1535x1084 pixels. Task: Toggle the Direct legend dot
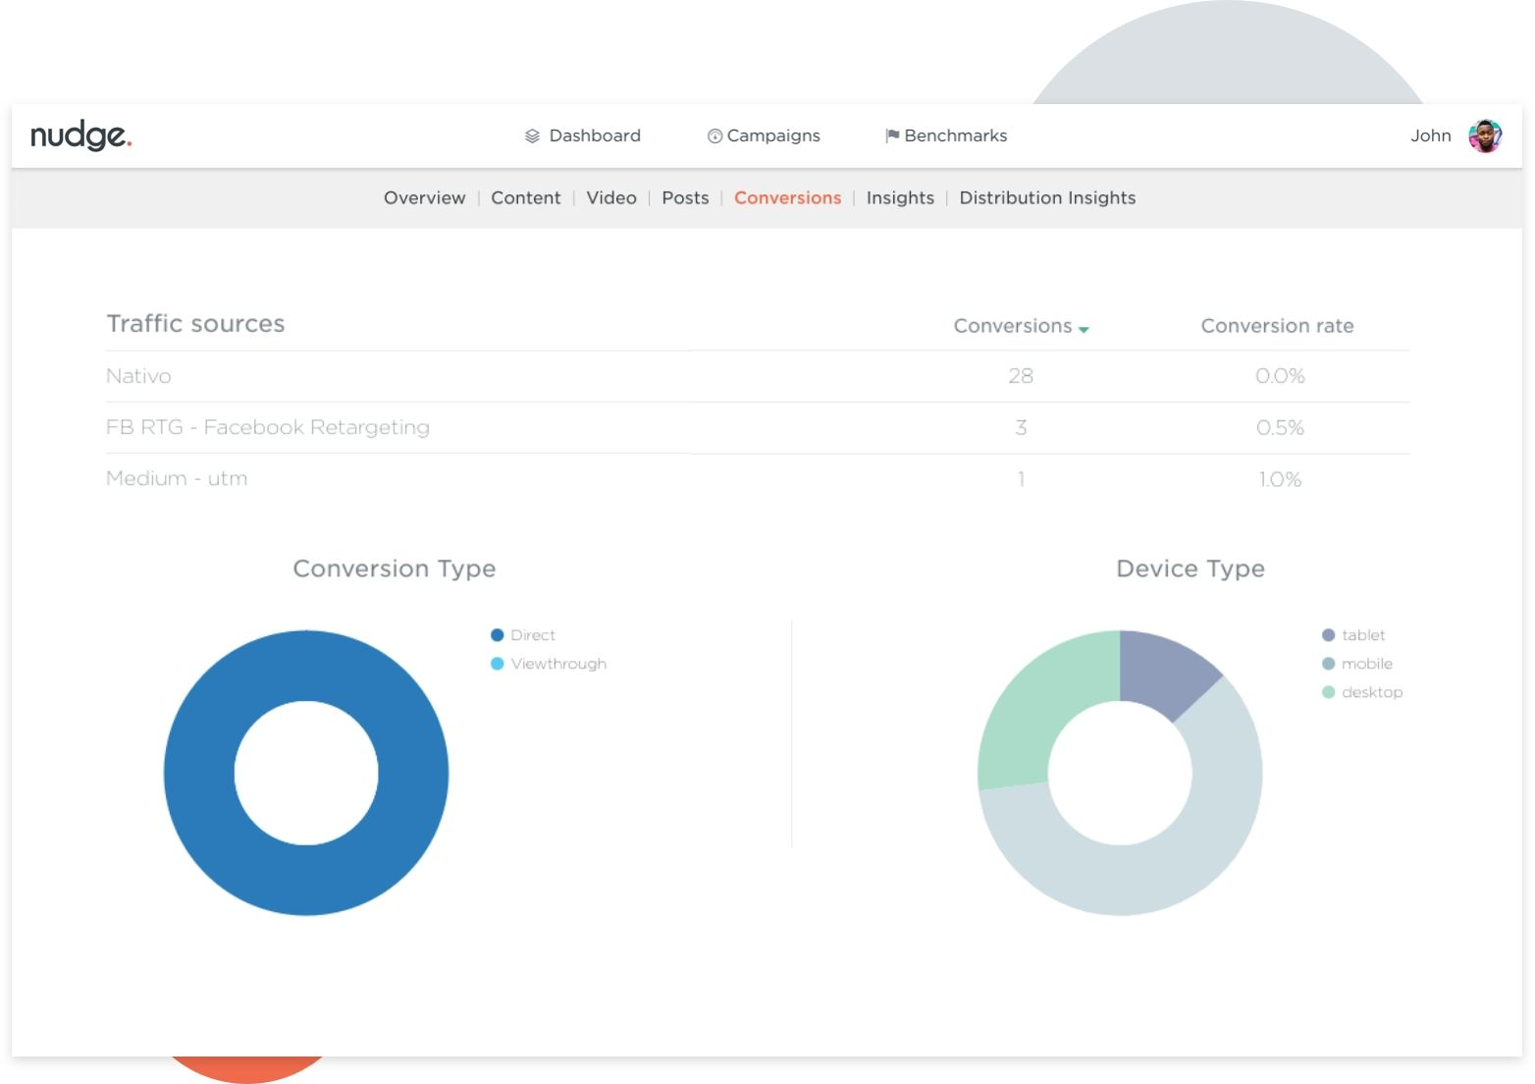[x=497, y=635]
